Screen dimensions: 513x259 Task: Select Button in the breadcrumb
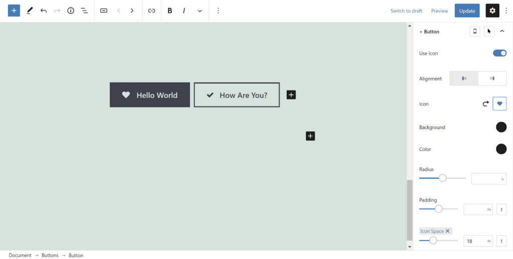point(76,255)
